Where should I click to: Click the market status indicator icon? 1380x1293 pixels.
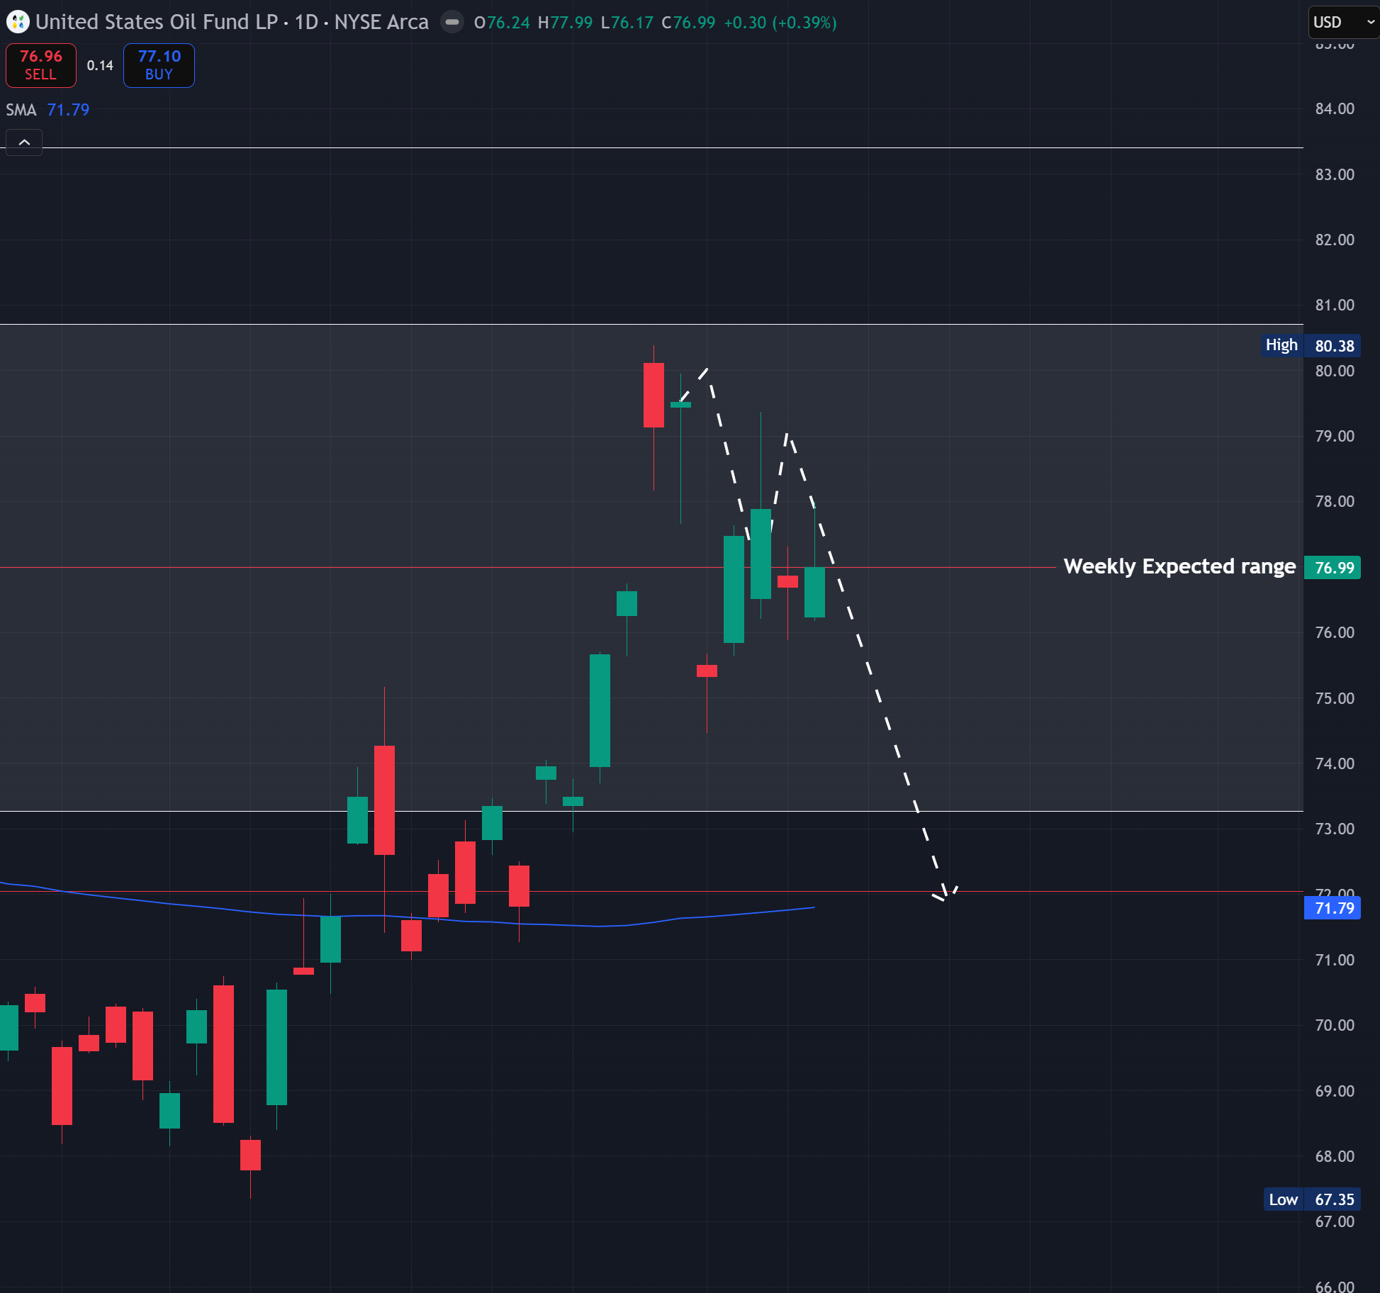(451, 22)
